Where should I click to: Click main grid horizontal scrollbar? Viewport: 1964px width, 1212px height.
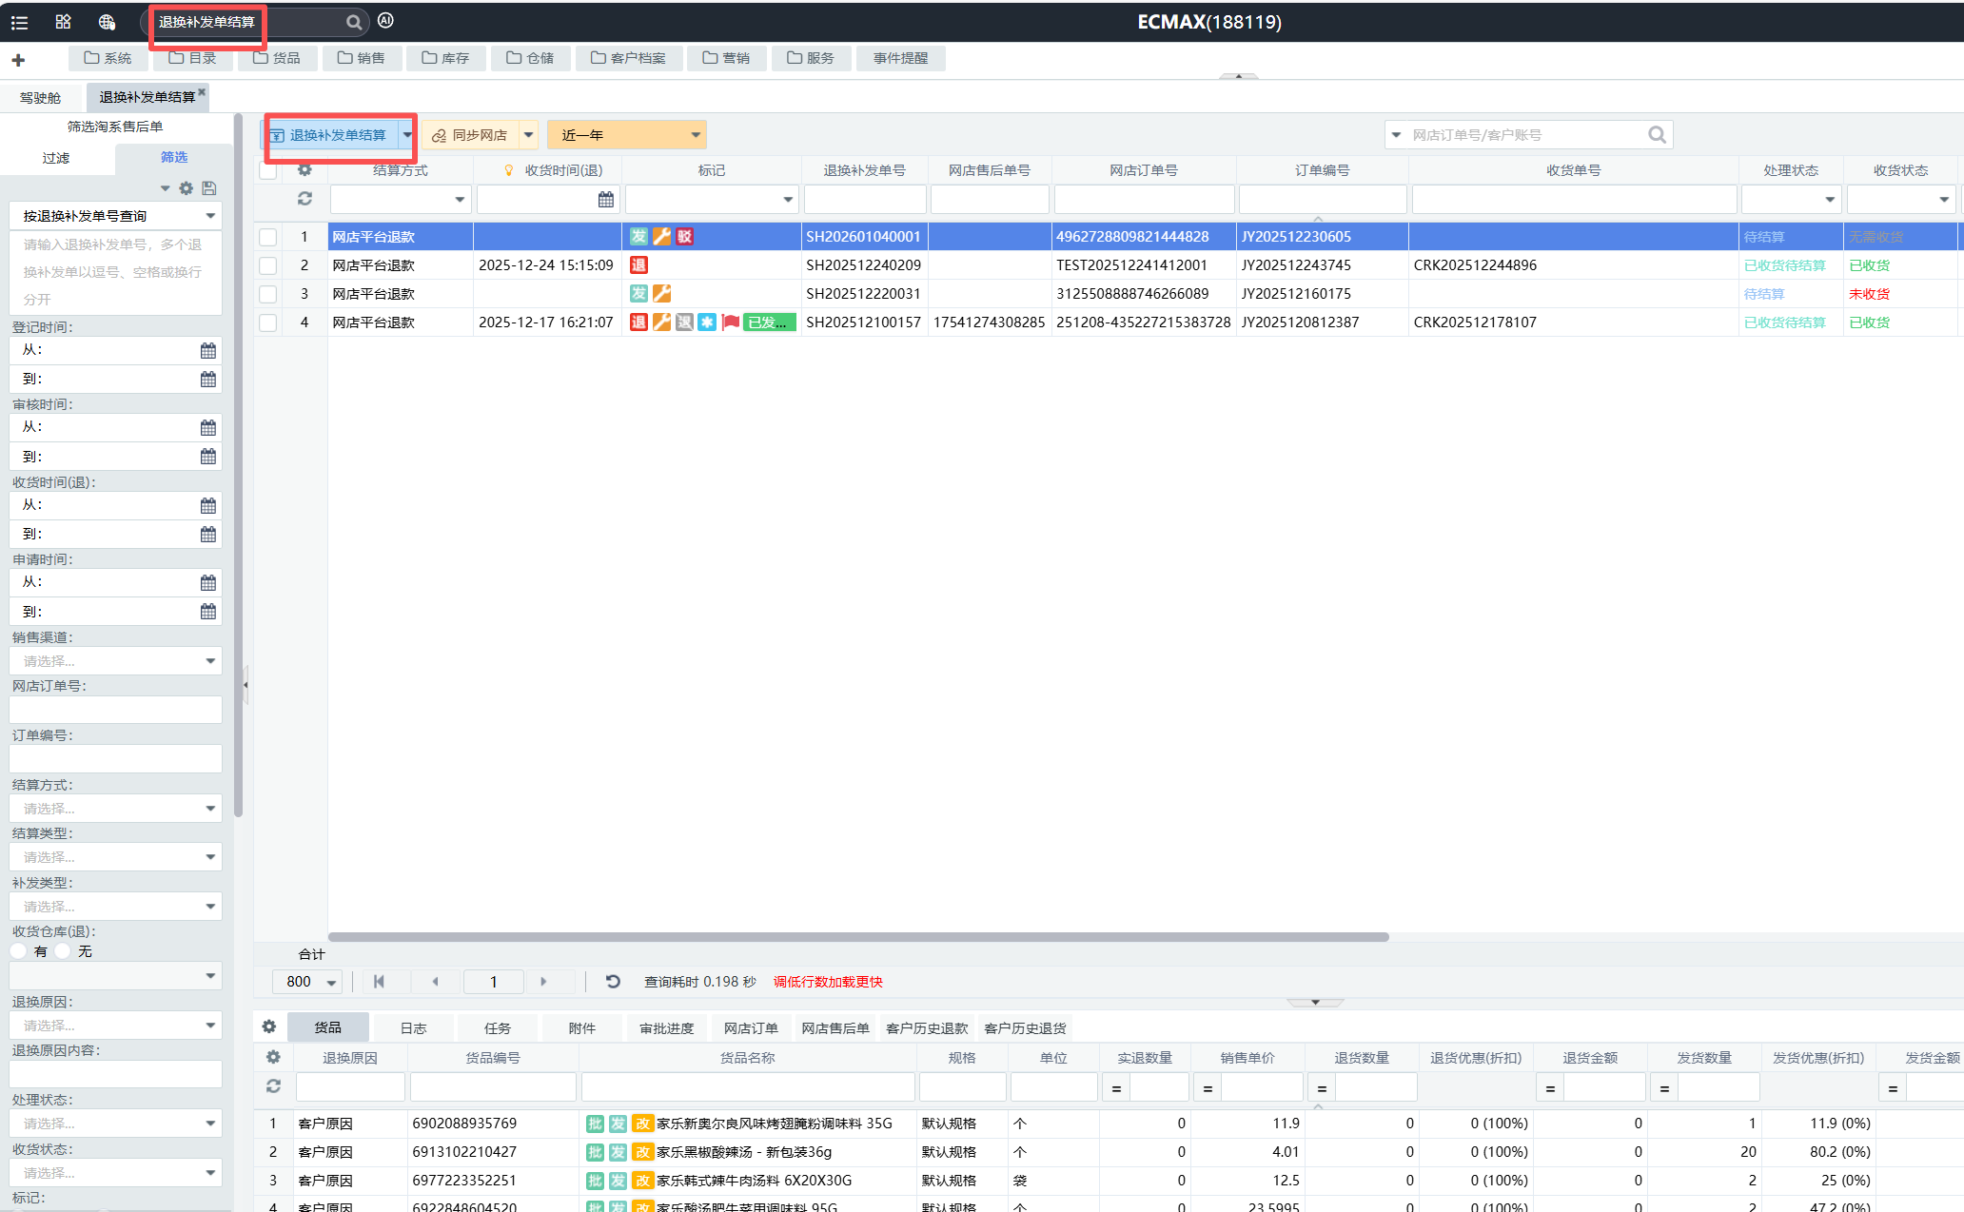click(858, 937)
